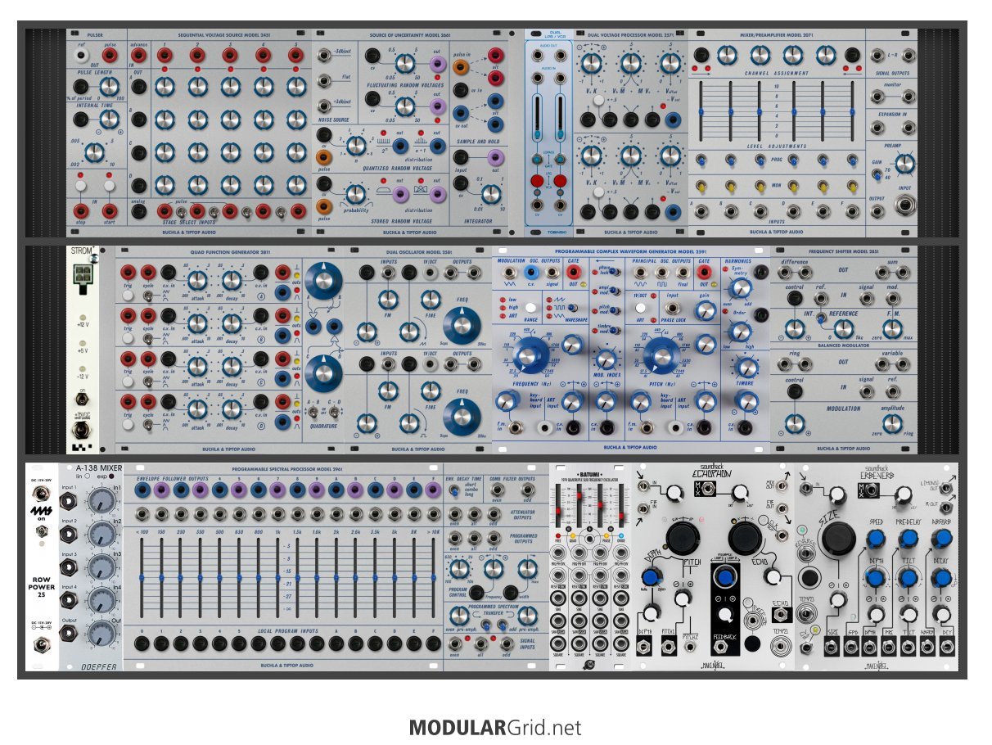Viewport: 992px width, 745px height.
Task: Adjust the quantized random voltage n knob
Action: pyautogui.click(x=355, y=146)
